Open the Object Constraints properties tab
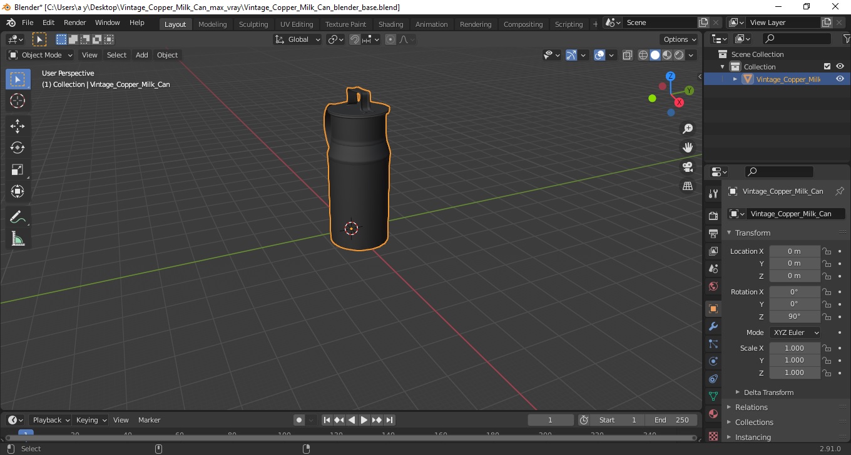The image size is (851, 455). (713, 379)
